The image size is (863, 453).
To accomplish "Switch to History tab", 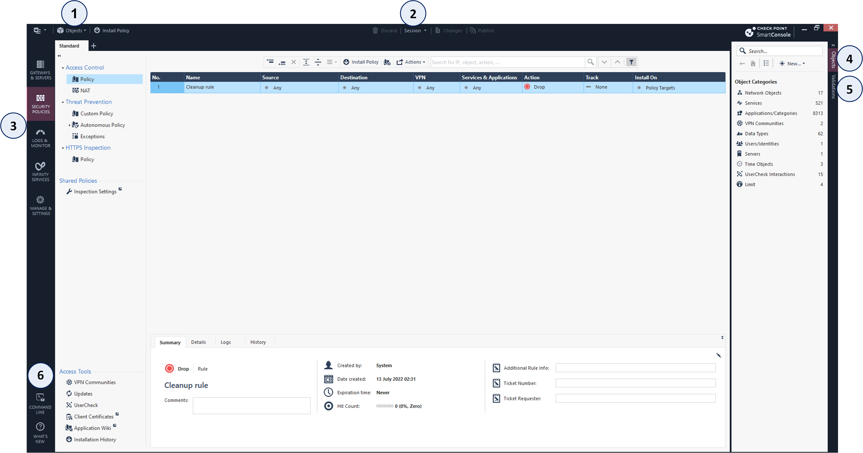I will click(258, 342).
